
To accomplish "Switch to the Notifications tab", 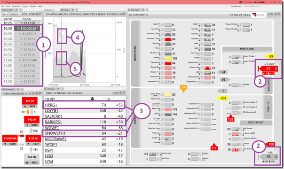I will [49, 10].
